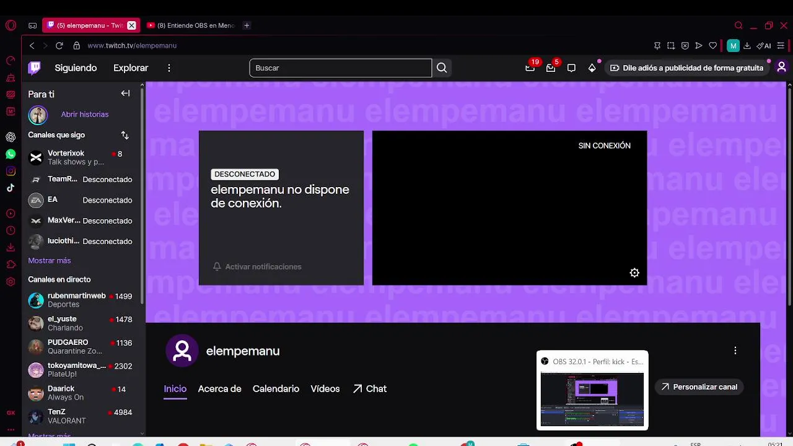
Task: Open Instagram in the Opera sidebar
Action: coord(11,171)
